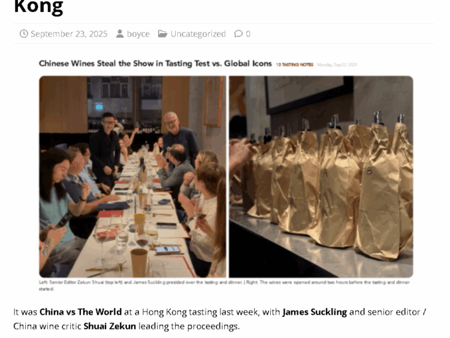Open the comments count 0 link
Image resolution: width=450 pixels, height=338 pixels.
coord(248,34)
